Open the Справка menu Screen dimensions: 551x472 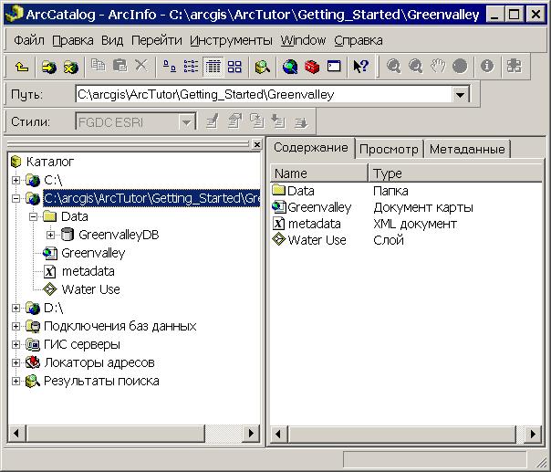coord(359,40)
